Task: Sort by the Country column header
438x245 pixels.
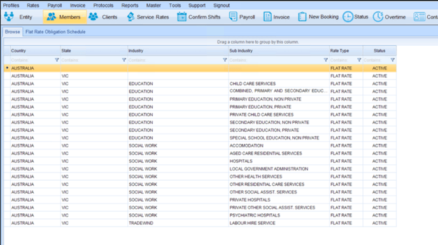Action: coord(35,50)
